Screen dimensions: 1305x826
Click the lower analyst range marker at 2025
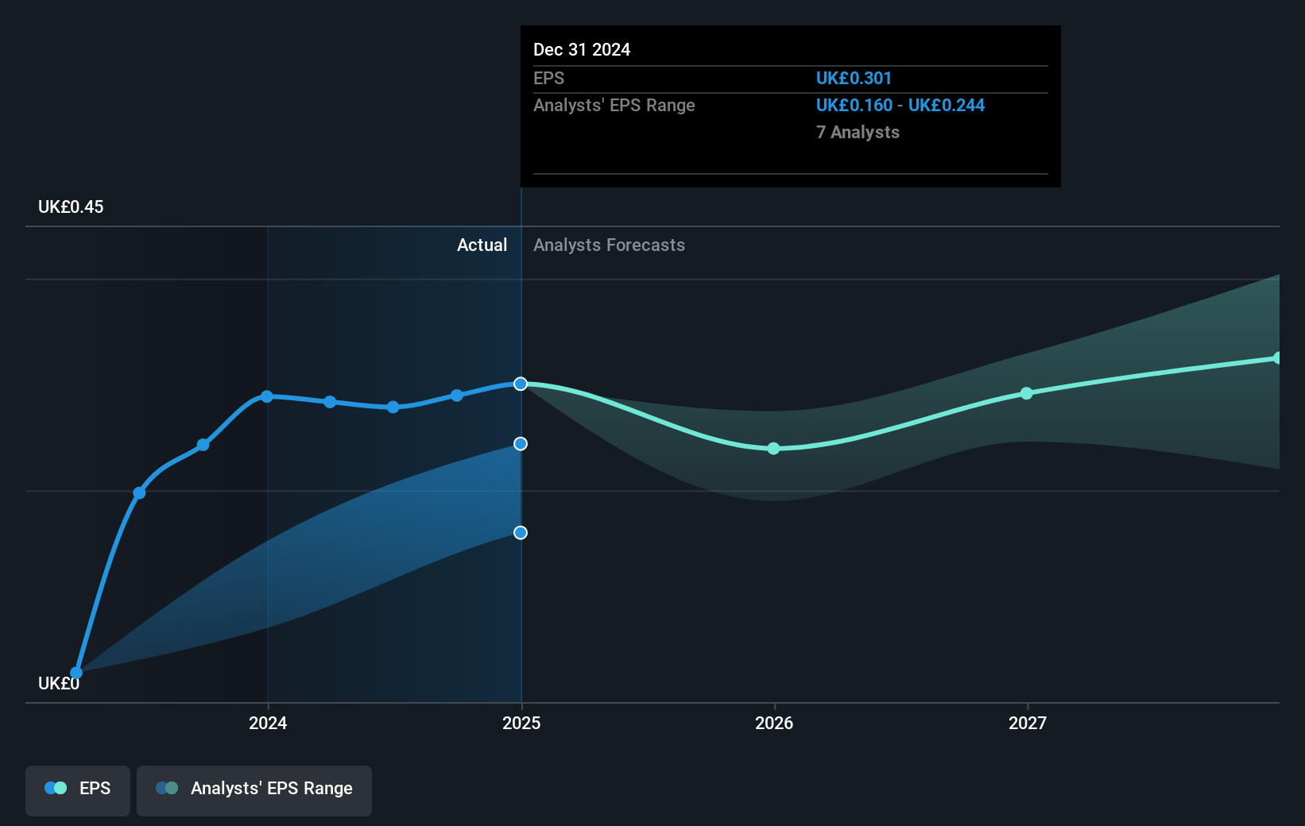tap(521, 533)
